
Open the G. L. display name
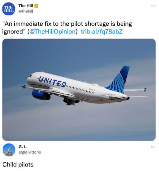pyautogui.click(x=23, y=147)
